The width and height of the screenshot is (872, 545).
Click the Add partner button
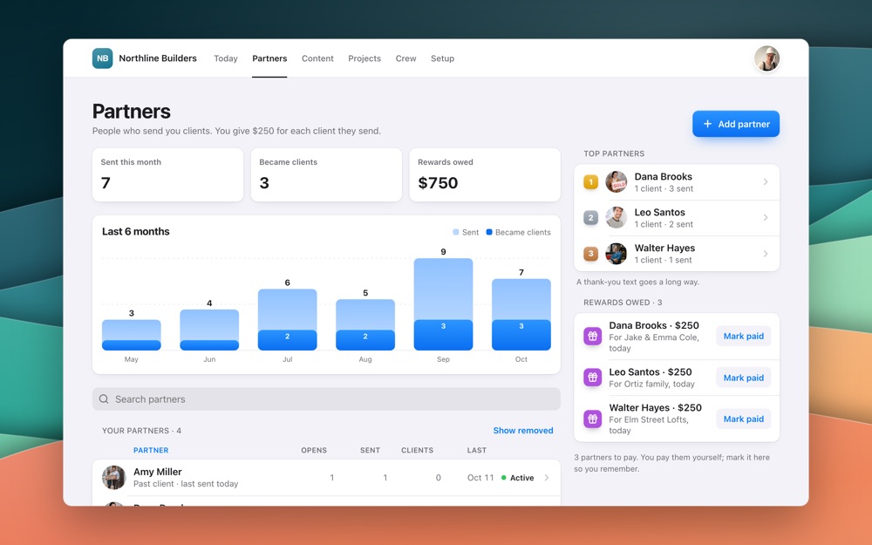(736, 124)
